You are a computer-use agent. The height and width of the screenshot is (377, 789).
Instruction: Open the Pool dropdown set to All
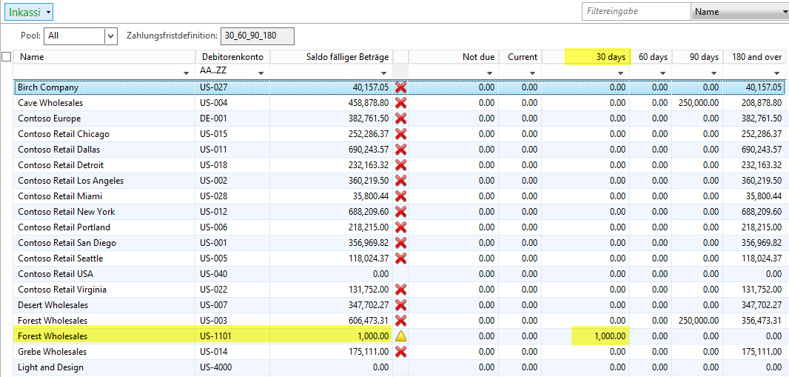coord(111,36)
